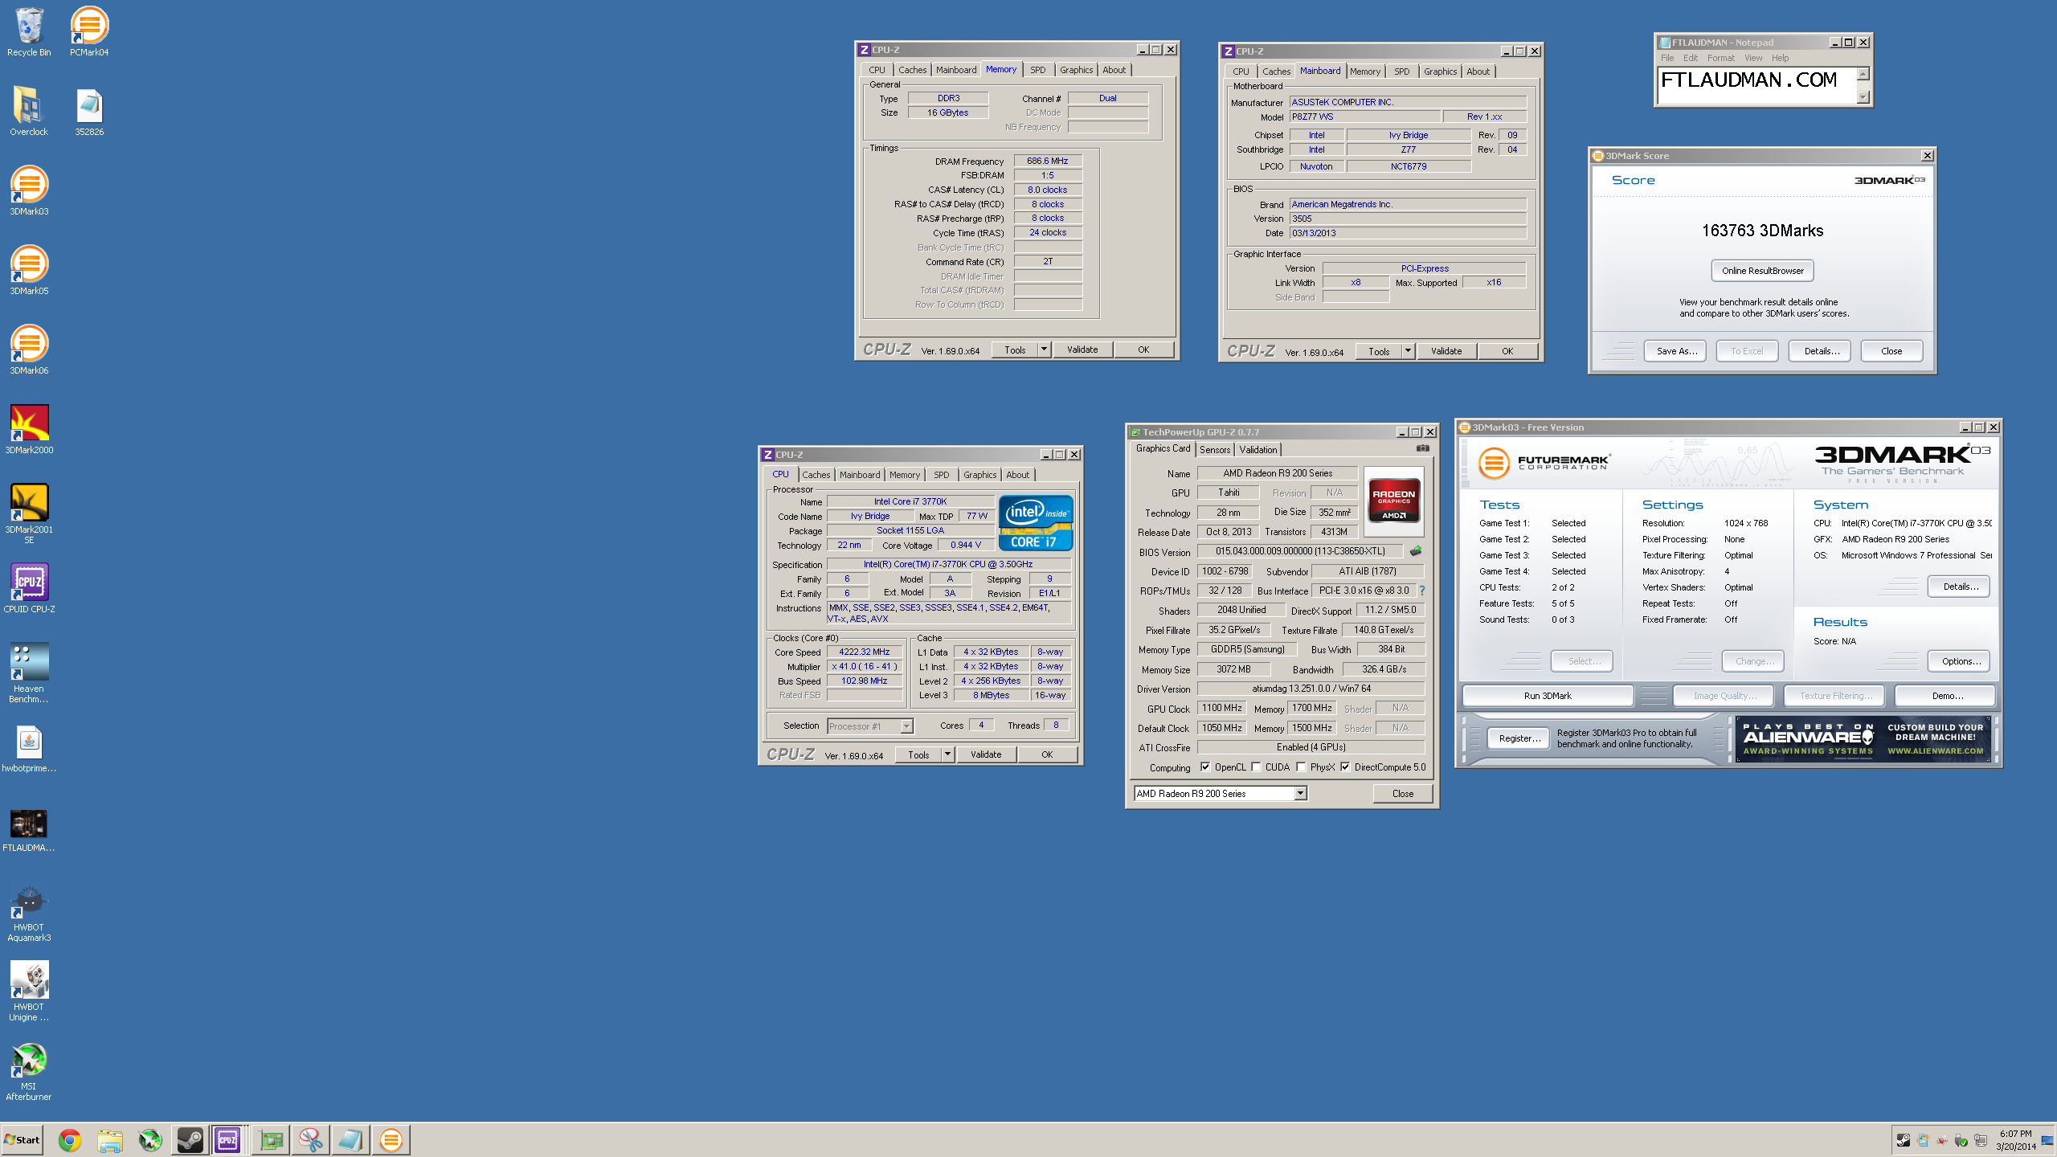Open the 3DMark03 desktop shortcut
Image resolution: width=2057 pixels, height=1157 pixels.
29,191
